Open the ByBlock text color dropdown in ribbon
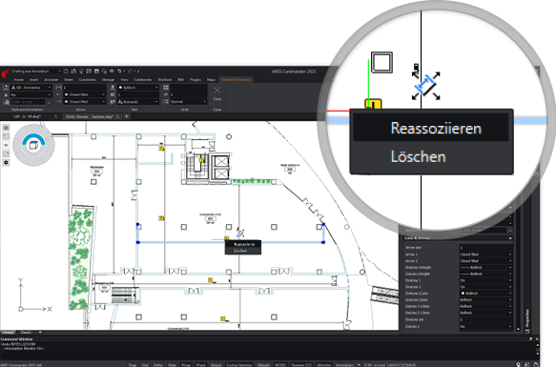The image size is (556, 367). (x=138, y=88)
